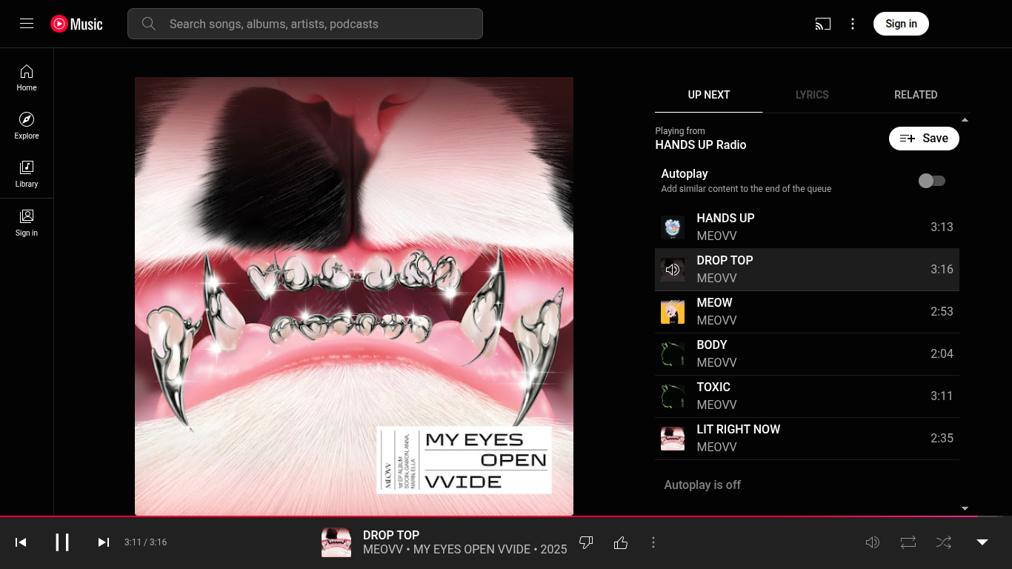This screenshot has height=569, width=1012.
Task: Play TOXIC from the queue
Action: 807,396
